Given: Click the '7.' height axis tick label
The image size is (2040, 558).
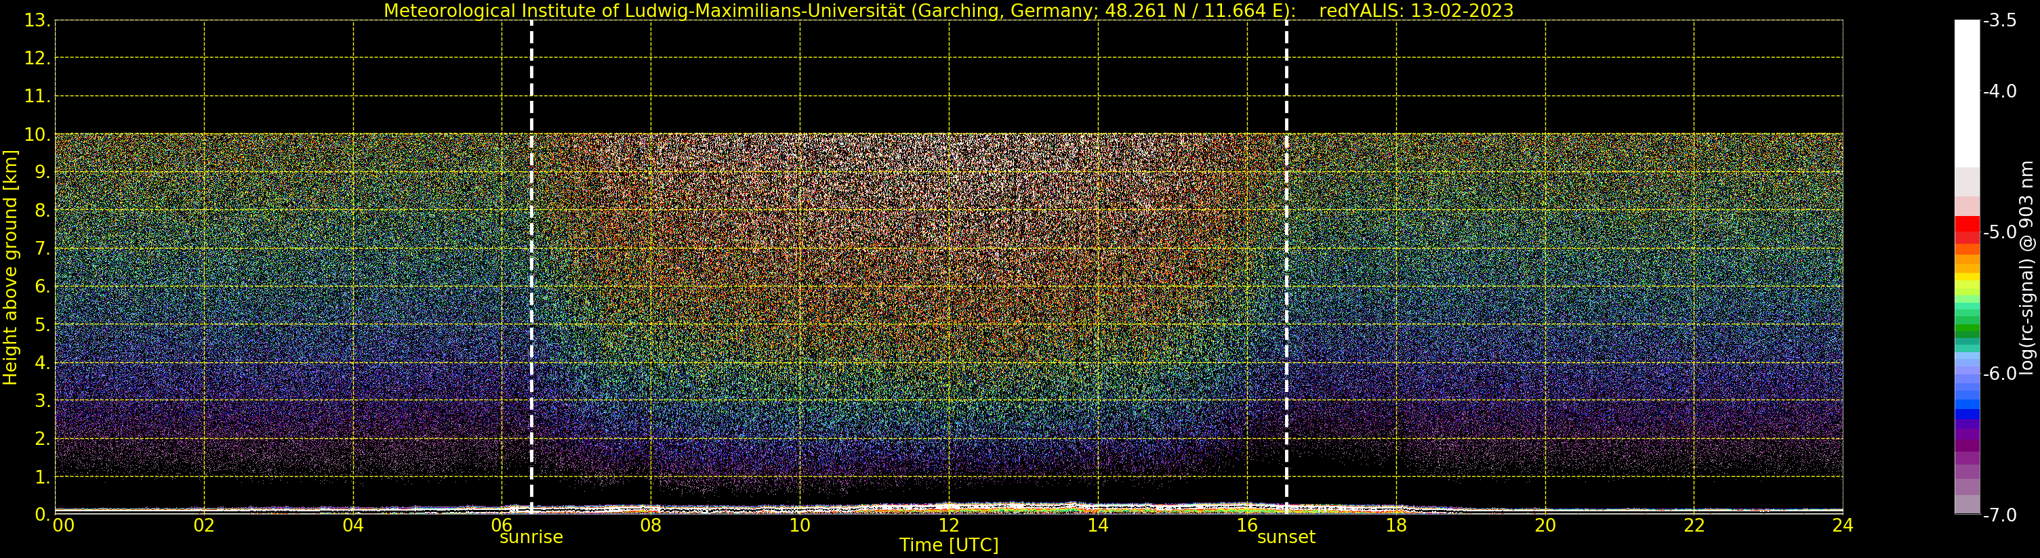Looking at the screenshot, I should (x=43, y=249).
